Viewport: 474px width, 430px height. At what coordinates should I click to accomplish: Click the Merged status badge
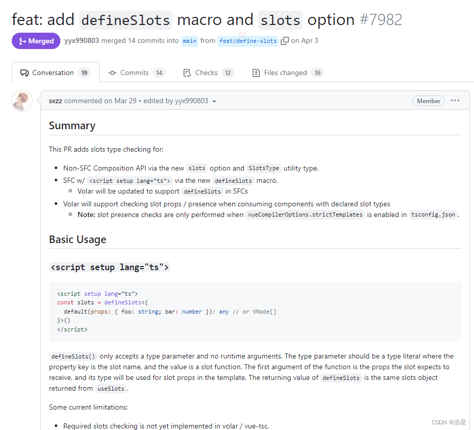pyautogui.click(x=36, y=41)
